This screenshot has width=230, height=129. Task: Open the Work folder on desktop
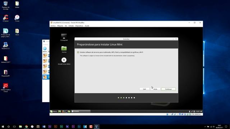pos(17,32)
